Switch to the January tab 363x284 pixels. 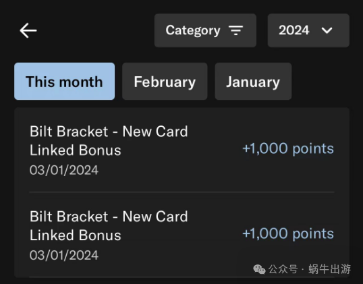(253, 81)
